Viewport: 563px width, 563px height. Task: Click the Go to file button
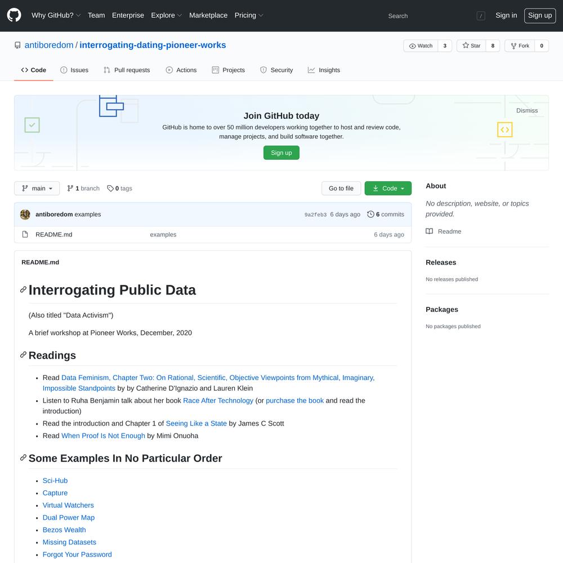341,189
